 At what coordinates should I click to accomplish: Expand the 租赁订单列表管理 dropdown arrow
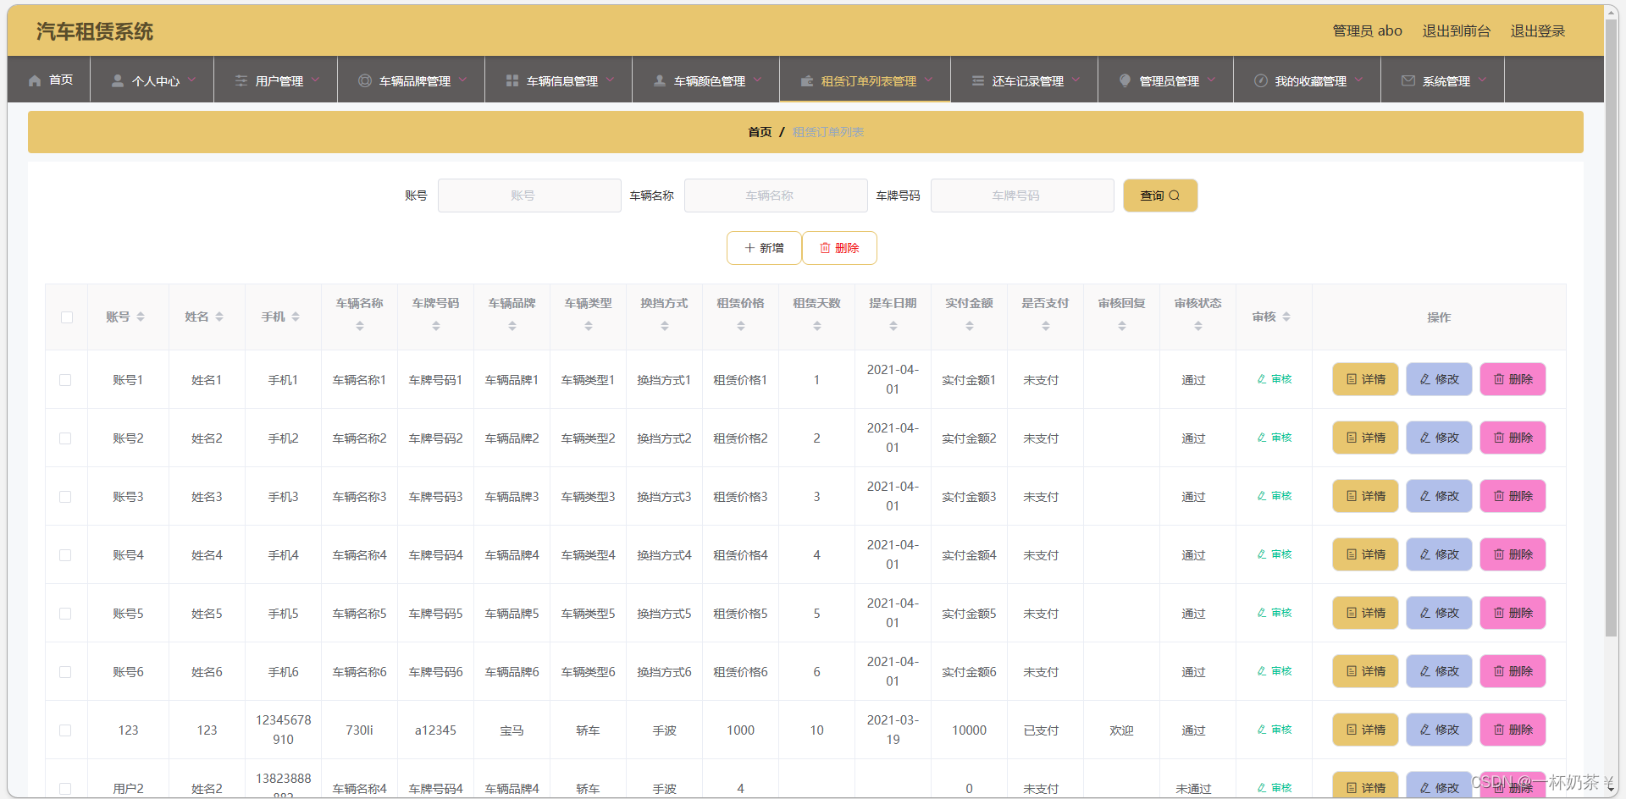click(929, 80)
